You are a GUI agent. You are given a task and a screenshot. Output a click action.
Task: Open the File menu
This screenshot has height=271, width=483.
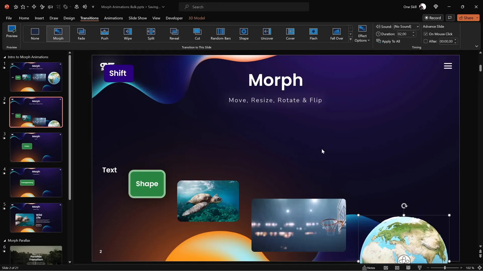click(9, 18)
